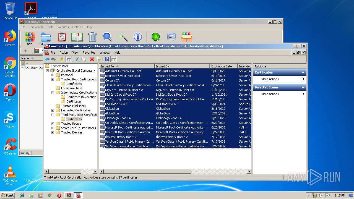Toggle the Show/Hide Action Pane button
The width and height of the screenshot is (354, 199).
click(x=113, y=59)
